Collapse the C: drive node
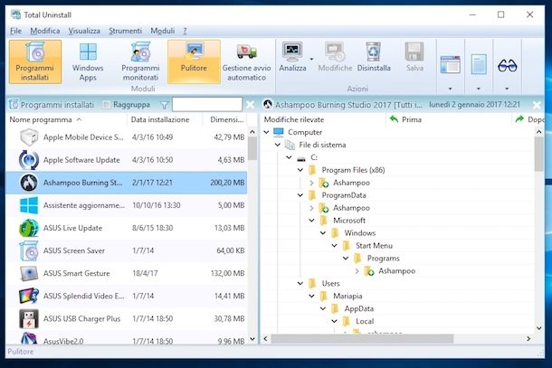The width and height of the screenshot is (552, 368). (x=289, y=157)
